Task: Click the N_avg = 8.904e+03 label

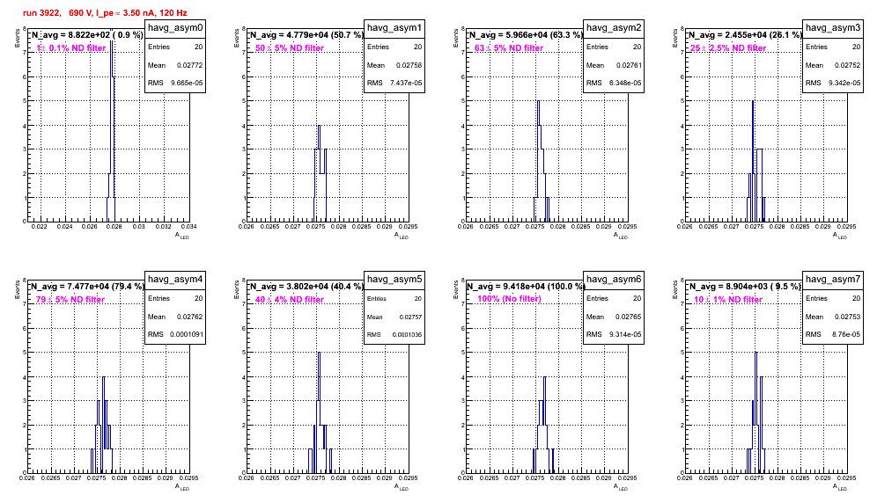Action: [745, 287]
